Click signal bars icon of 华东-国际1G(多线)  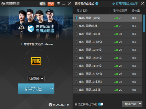click(116, 50)
